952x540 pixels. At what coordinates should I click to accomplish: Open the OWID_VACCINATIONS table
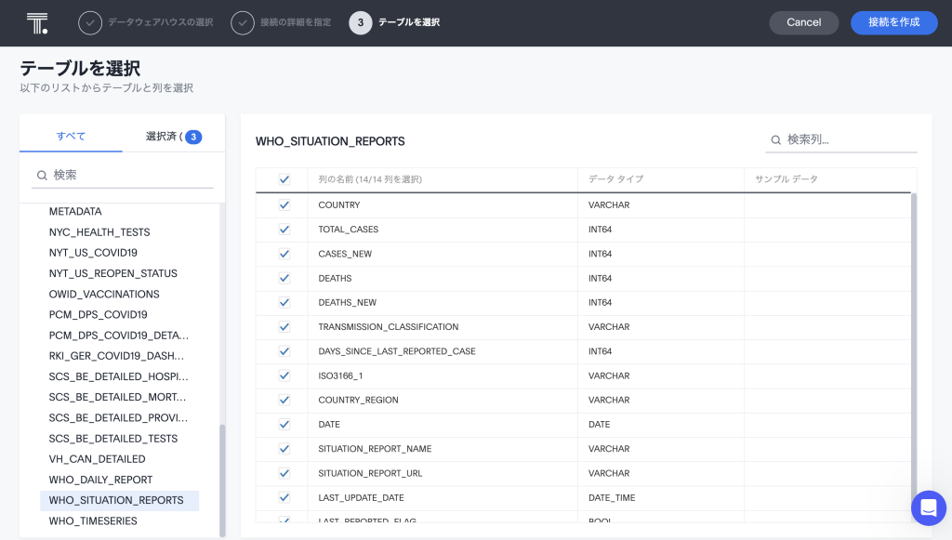(104, 295)
